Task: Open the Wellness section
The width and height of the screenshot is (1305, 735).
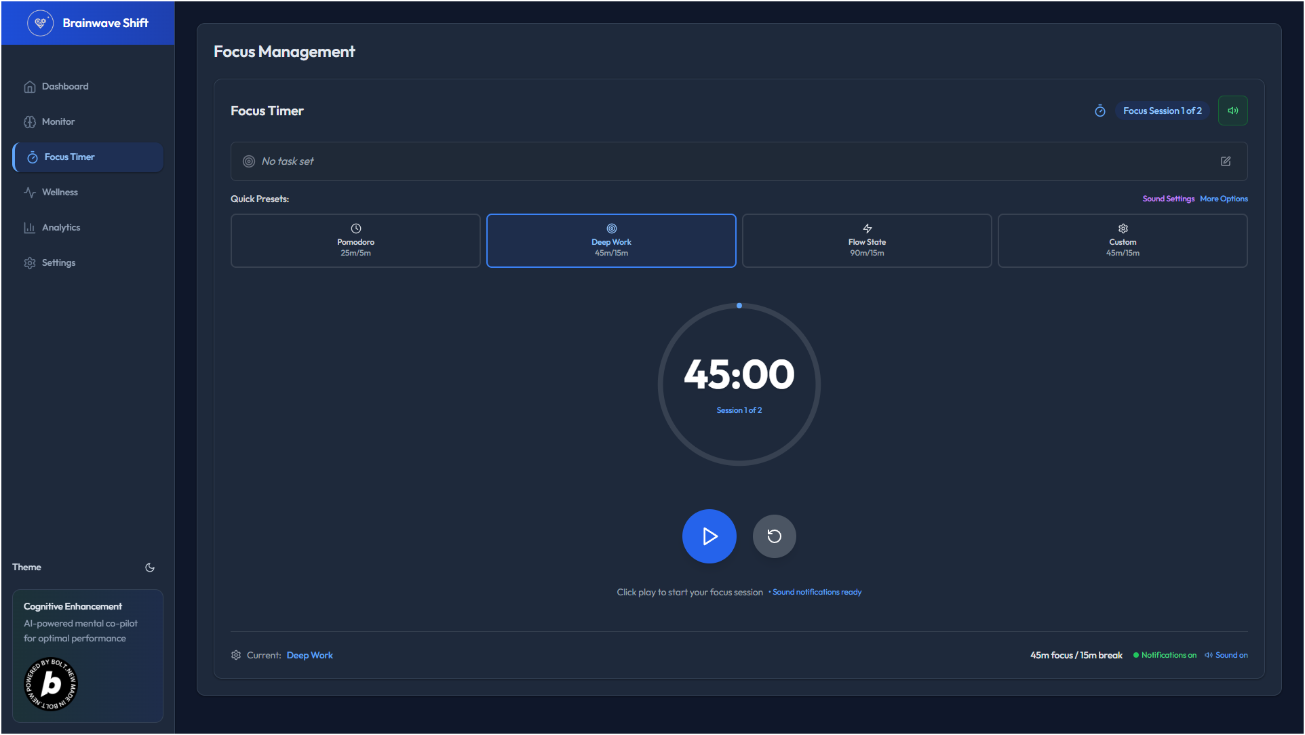Action: (x=60, y=193)
